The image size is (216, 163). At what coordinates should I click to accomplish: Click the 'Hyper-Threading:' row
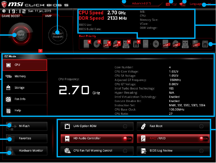click(x=144, y=93)
